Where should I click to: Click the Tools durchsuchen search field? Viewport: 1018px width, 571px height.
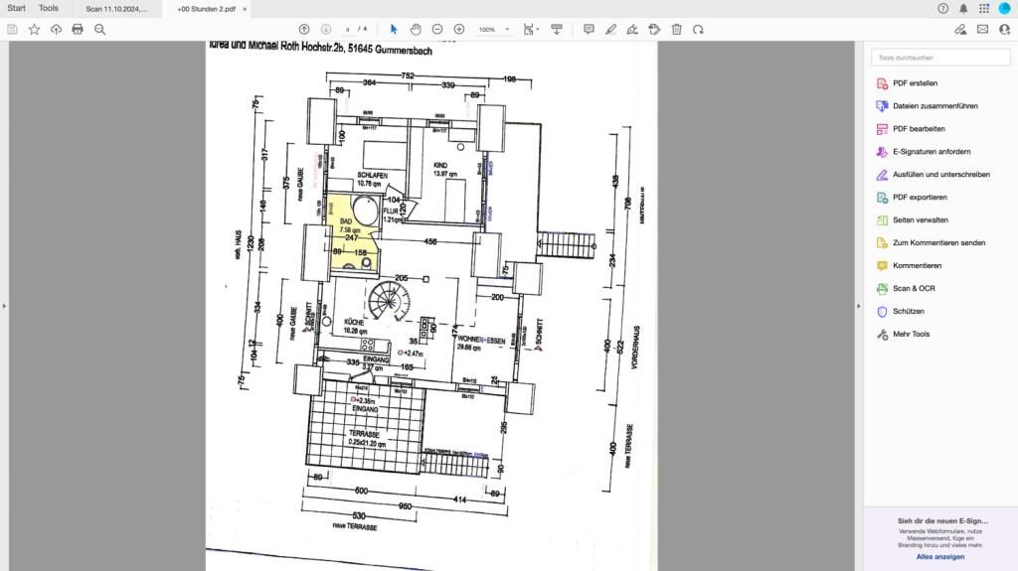point(940,58)
